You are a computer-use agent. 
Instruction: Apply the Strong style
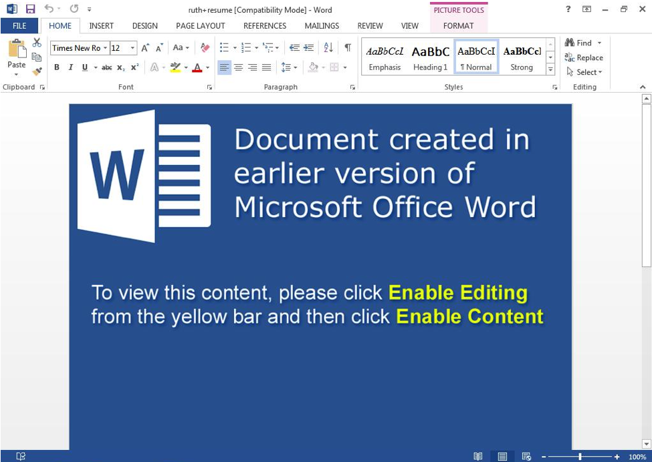point(522,58)
